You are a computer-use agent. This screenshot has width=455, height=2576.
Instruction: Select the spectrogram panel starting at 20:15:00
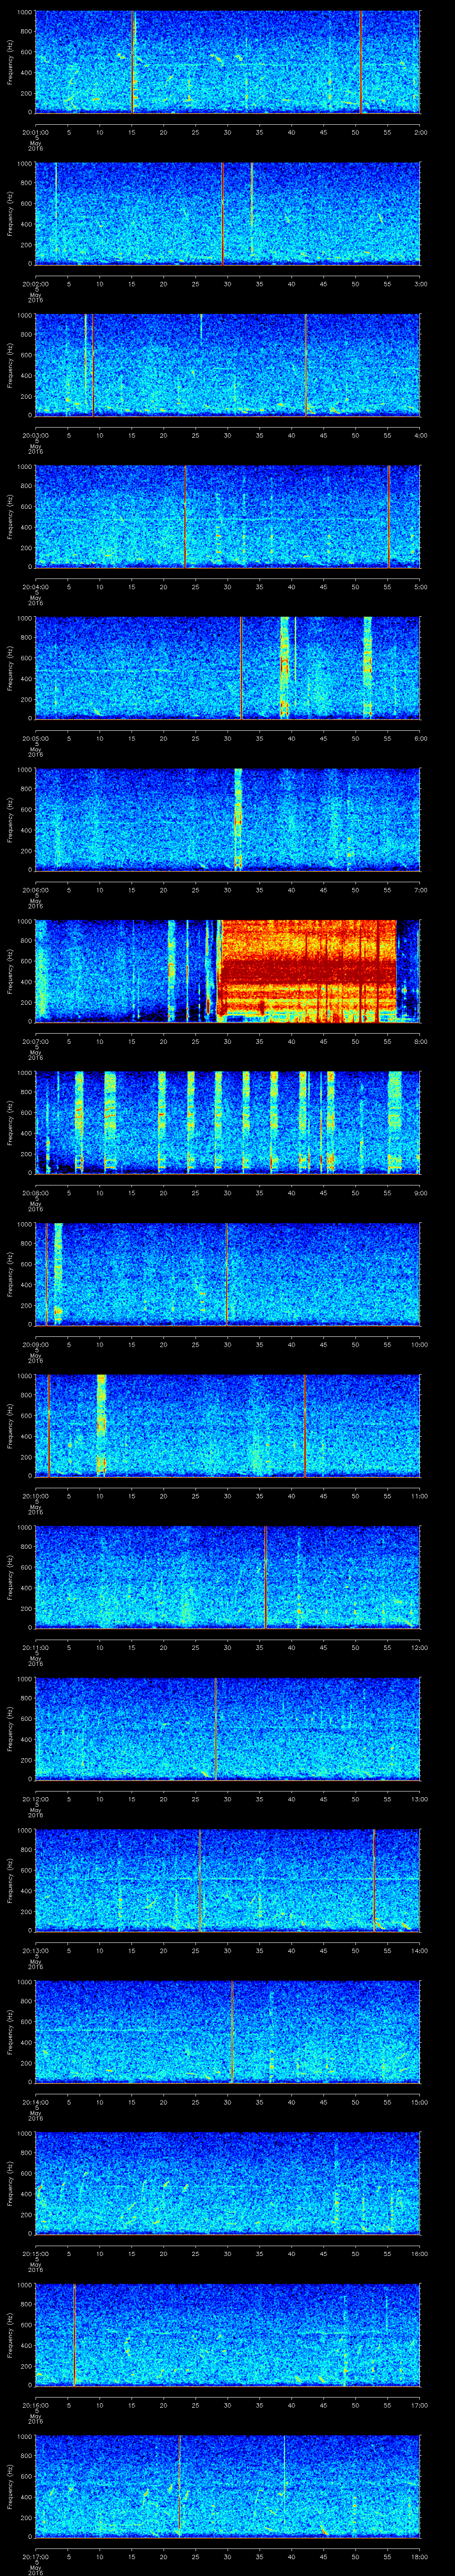point(227,2184)
